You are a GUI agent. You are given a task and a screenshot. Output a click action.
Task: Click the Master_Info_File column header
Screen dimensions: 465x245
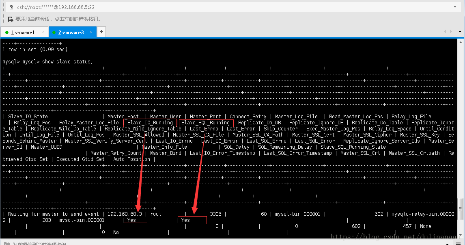164,147
